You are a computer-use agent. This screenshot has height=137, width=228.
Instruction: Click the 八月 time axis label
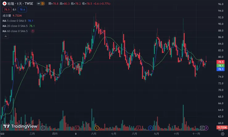click(x=134, y=134)
